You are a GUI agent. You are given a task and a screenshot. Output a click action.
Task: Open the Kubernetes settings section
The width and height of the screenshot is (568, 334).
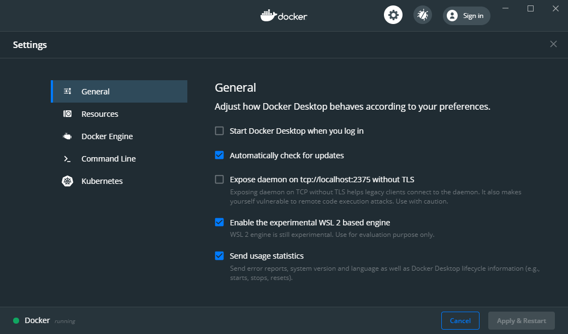102,181
